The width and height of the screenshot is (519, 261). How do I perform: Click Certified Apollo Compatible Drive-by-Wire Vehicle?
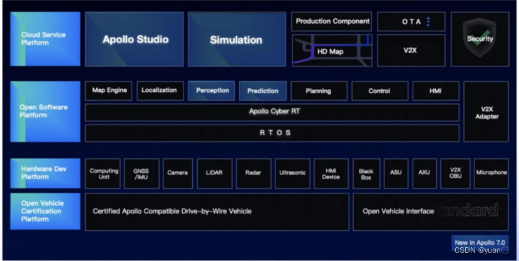coord(217,212)
